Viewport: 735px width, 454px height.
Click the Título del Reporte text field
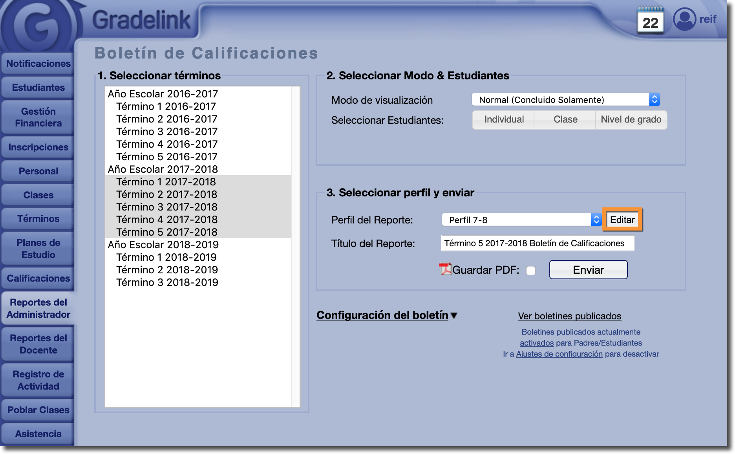click(538, 243)
